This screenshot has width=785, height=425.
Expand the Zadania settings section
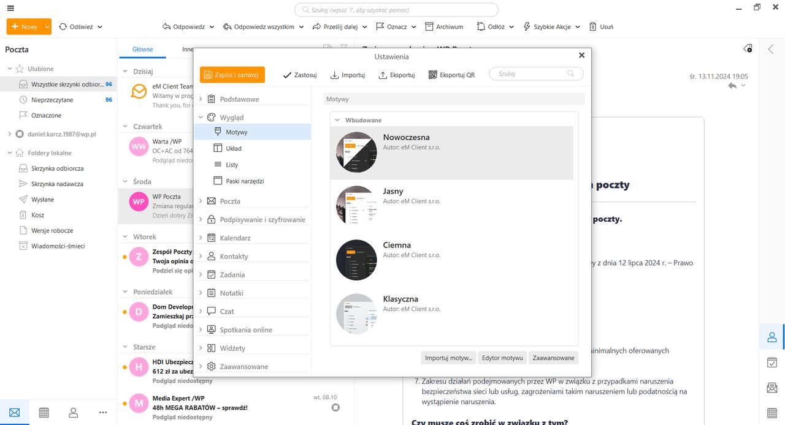201,274
